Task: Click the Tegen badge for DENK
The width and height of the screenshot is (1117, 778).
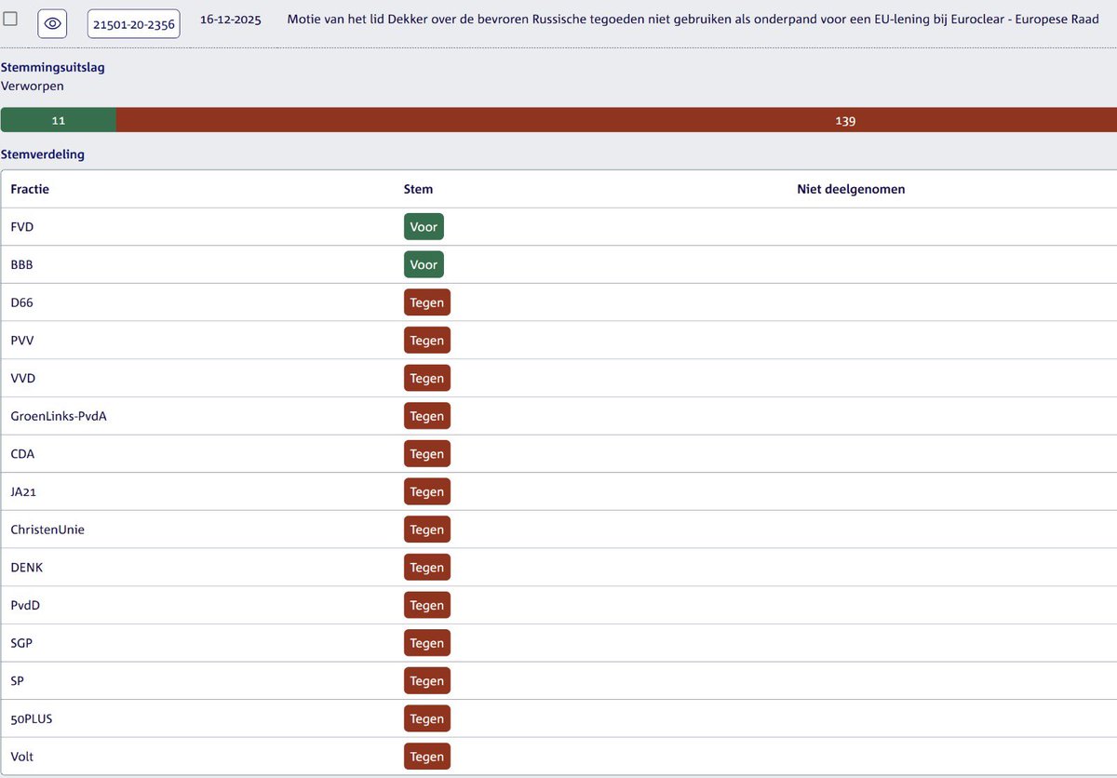Action: point(427,568)
